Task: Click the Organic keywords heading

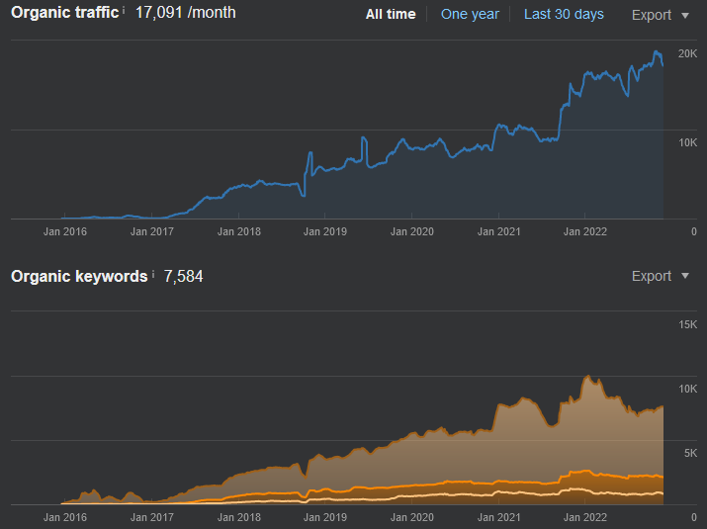Action: point(79,276)
